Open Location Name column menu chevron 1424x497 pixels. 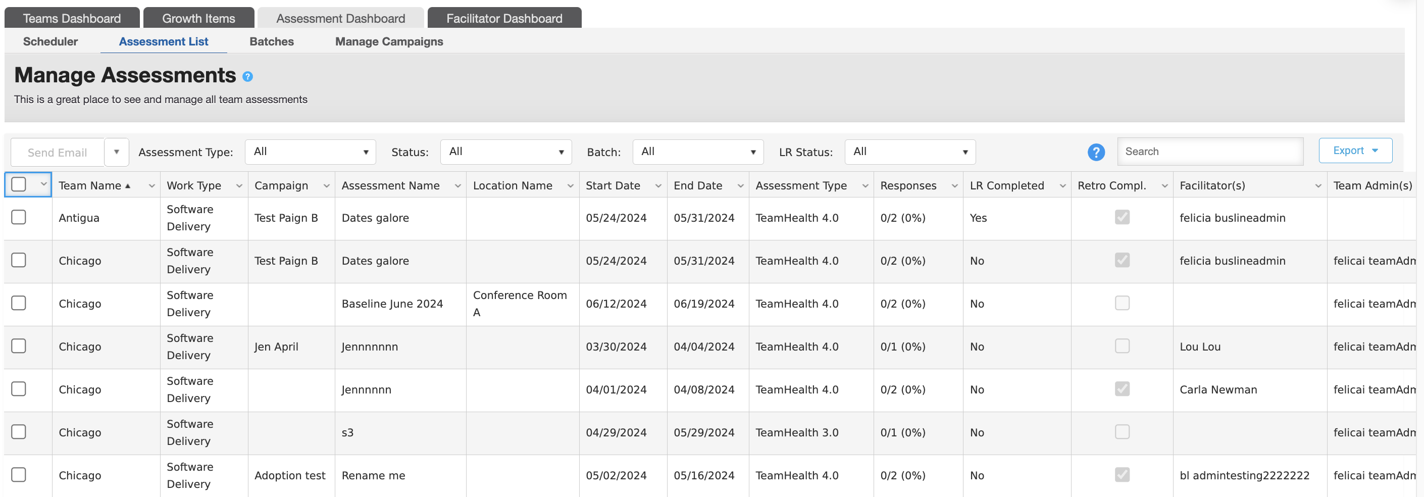(571, 186)
